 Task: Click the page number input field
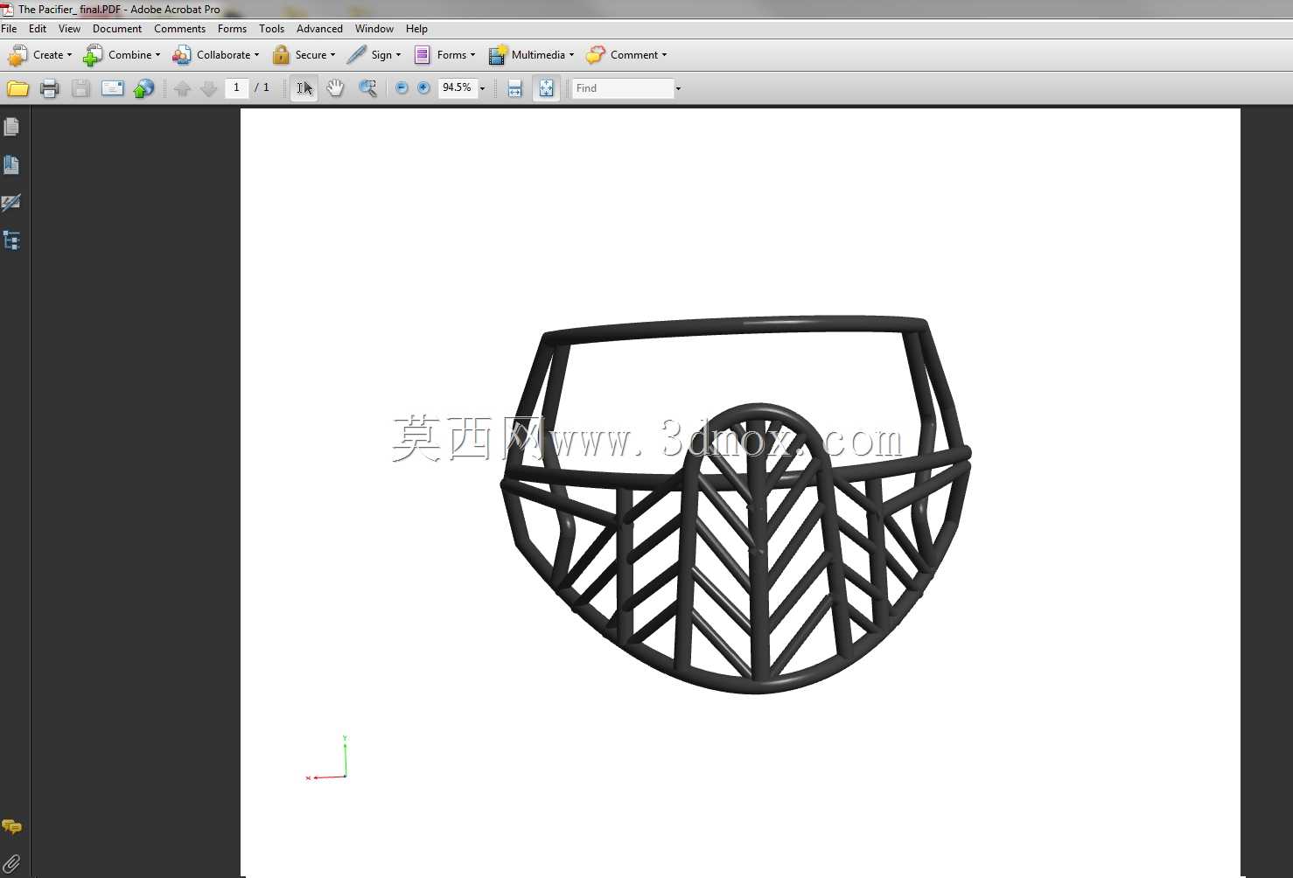coord(236,87)
